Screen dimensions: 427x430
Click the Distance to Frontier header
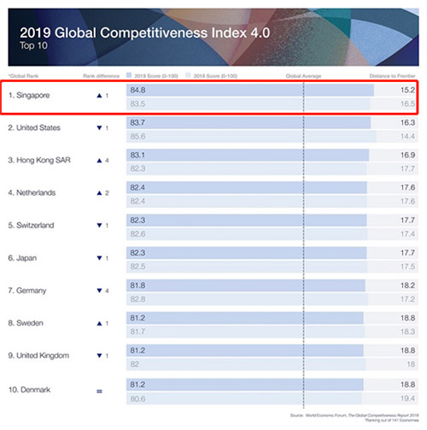click(392, 76)
